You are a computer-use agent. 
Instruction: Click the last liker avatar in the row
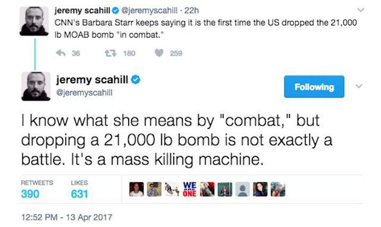click(278, 189)
